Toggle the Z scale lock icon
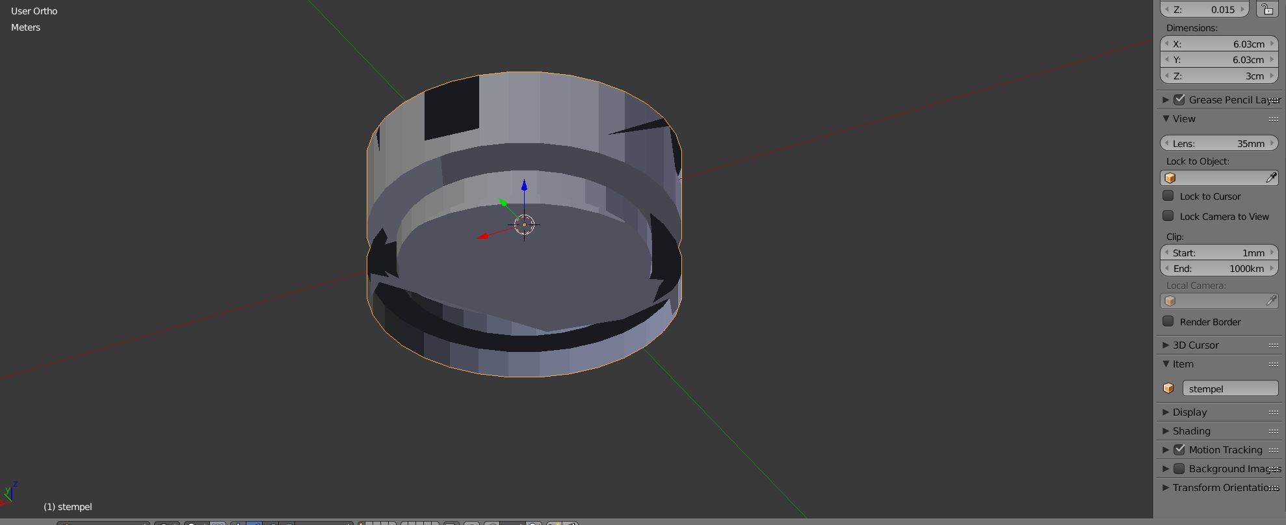1286x525 pixels. 1267,9
